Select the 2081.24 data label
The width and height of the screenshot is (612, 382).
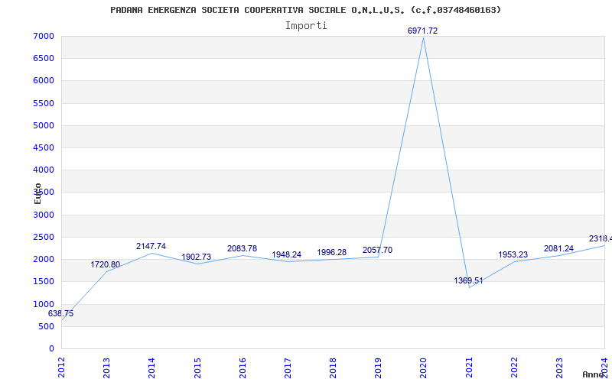(x=559, y=249)
